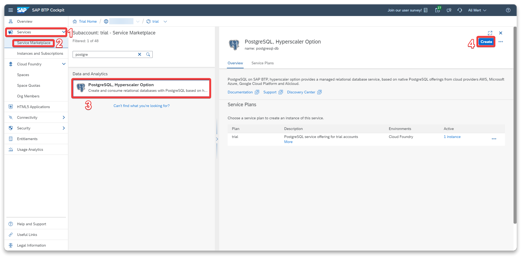Expand the Connectivity navigation section
Image resolution: width=521 pixels, height=257 pixels.
pyautogui.click(x=64, y=117)
